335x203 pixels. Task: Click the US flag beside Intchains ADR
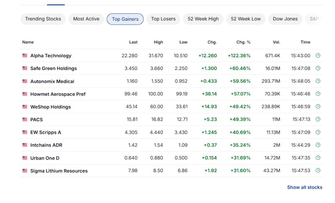[25, 145]
